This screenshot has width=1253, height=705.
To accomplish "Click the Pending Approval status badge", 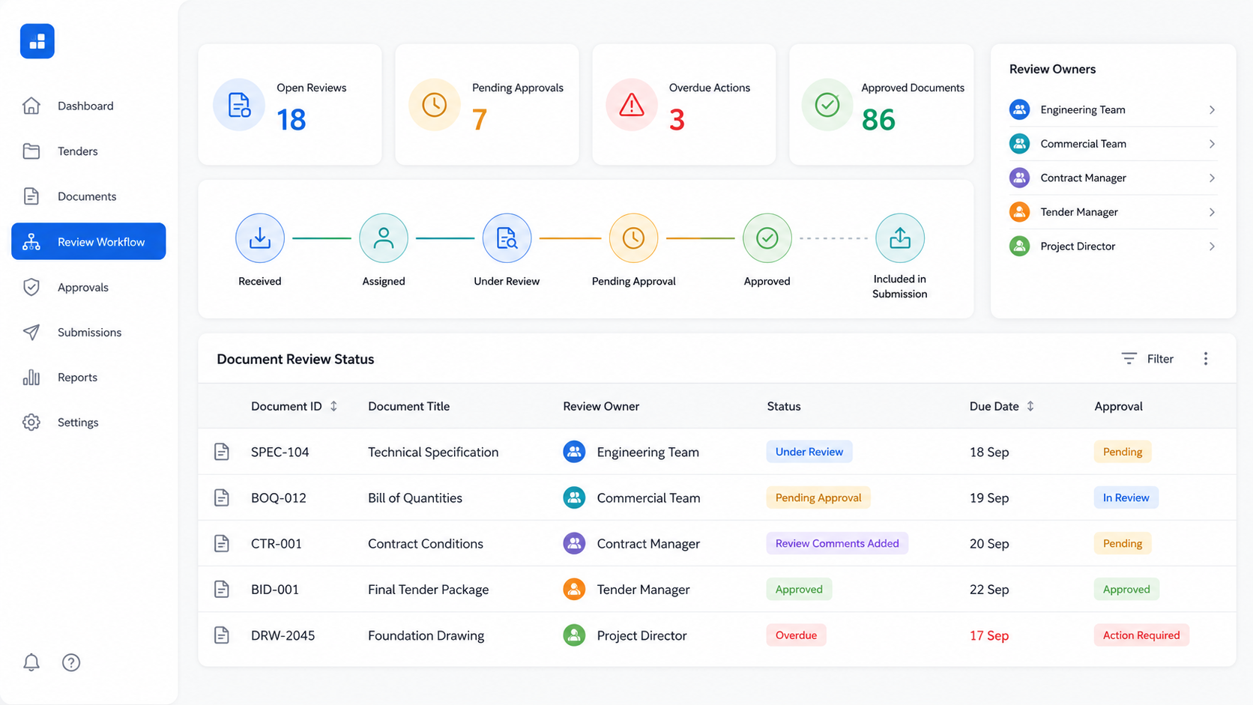I will point(818,497).
